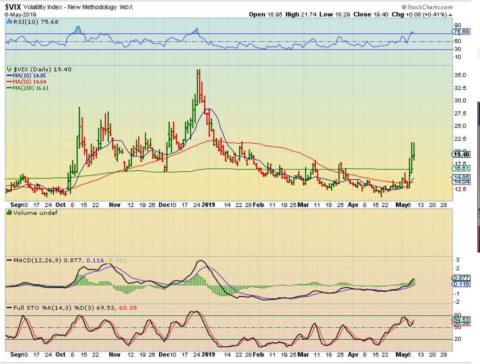The width and height of the screenshot is (480, 364).
Task: Click the green up arrow beside Chg
Action: pyautogui.click(x=450, y=14)
